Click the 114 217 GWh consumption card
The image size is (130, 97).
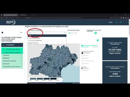[x=115, y=49]
